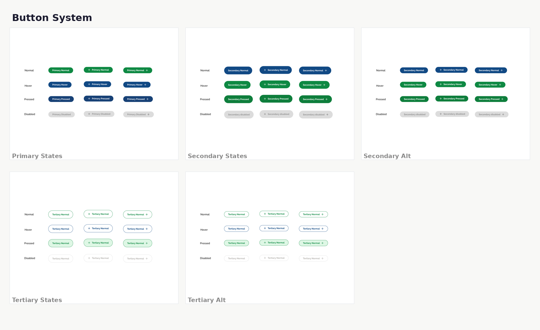Select the Tertiary States frame label
This screenshot has width=540, height=330.
pos(37,300)
